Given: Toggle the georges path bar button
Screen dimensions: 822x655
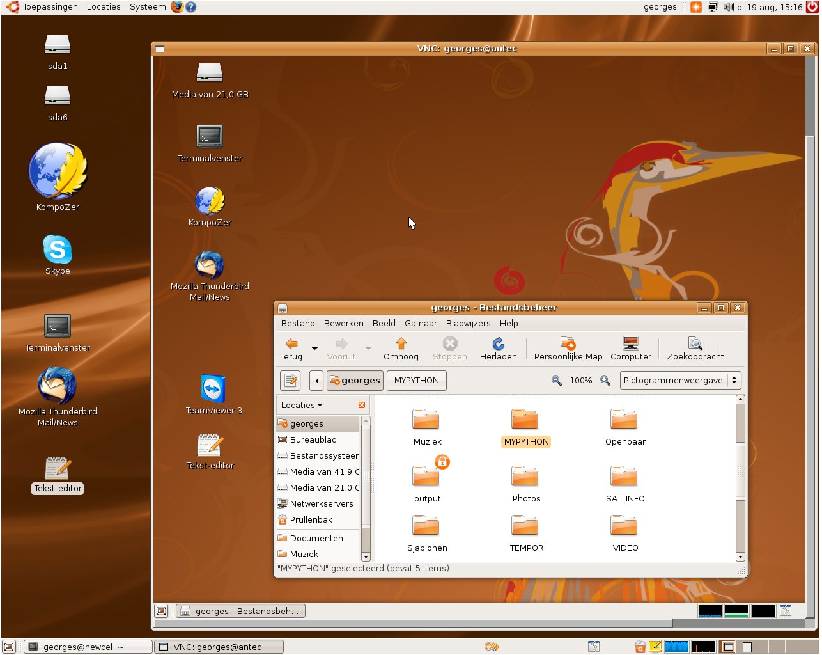Looking at the screenshot, I should (x=355, y=381).
